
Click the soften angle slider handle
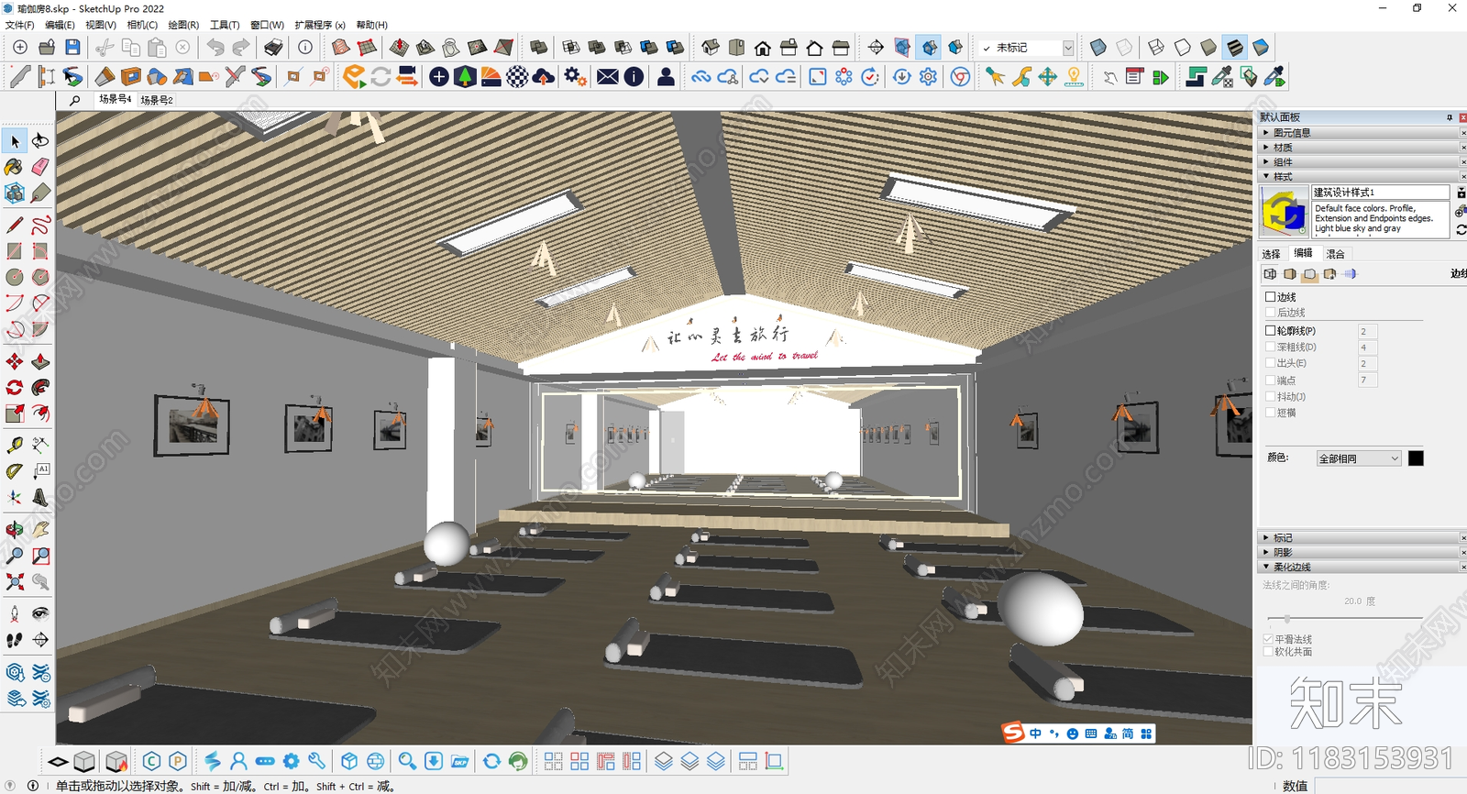[x=1287, y=619]
